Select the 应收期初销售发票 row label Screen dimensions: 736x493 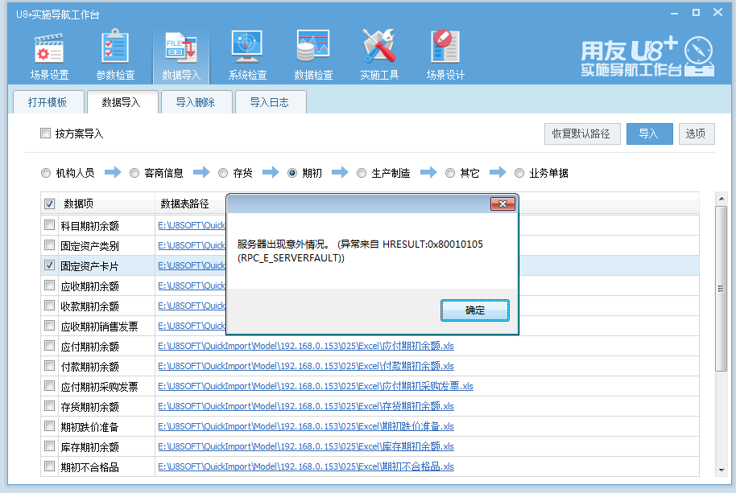99,327
